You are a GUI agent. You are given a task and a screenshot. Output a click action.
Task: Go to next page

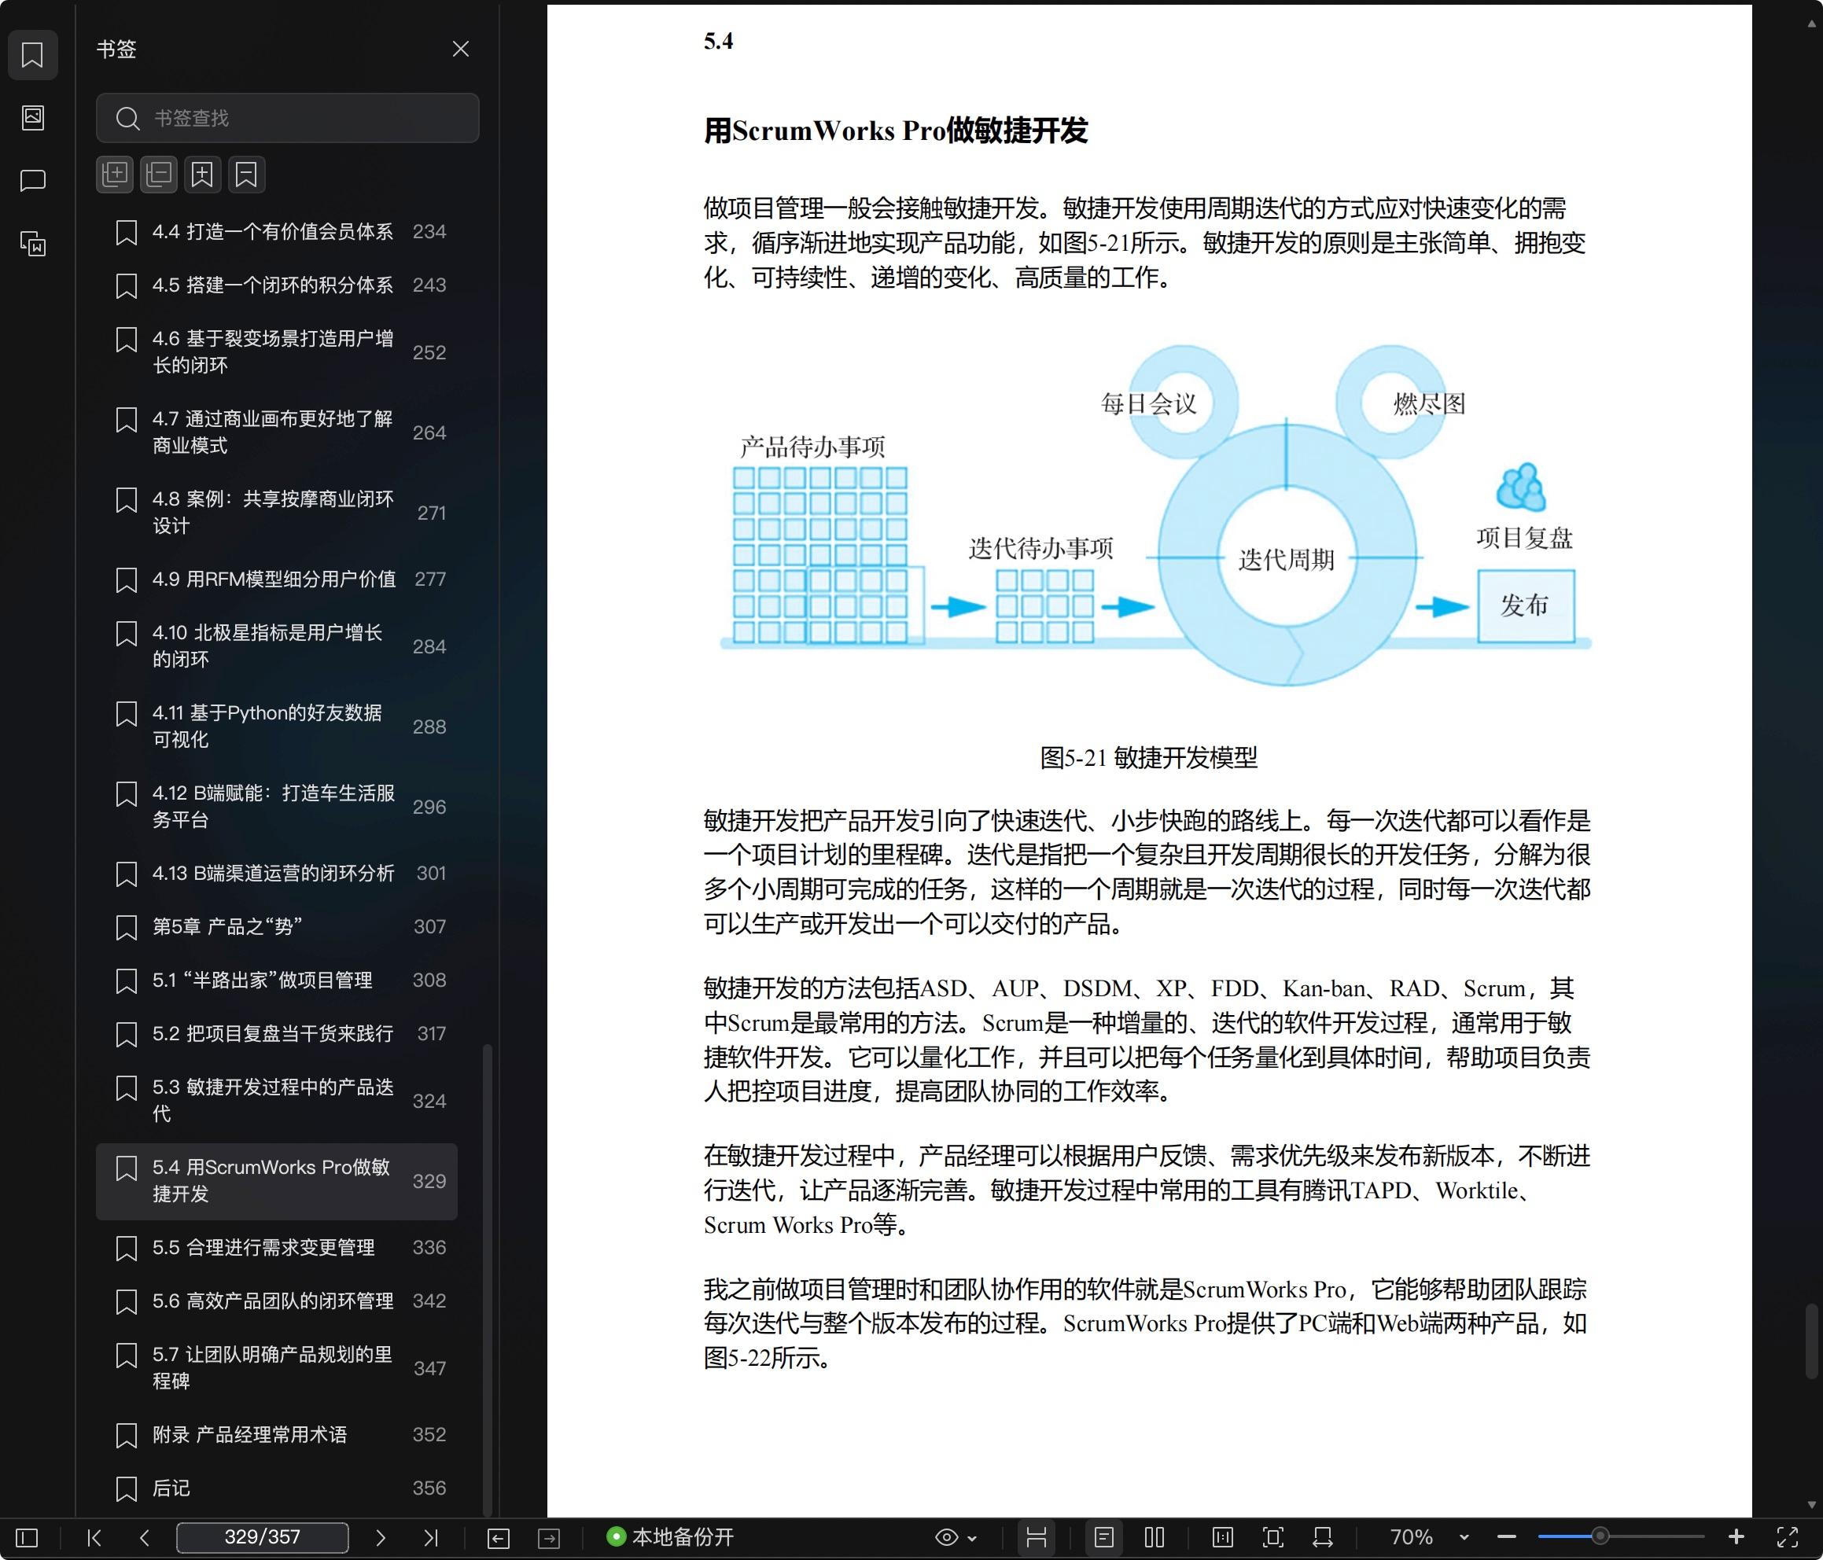point(380,1537)
